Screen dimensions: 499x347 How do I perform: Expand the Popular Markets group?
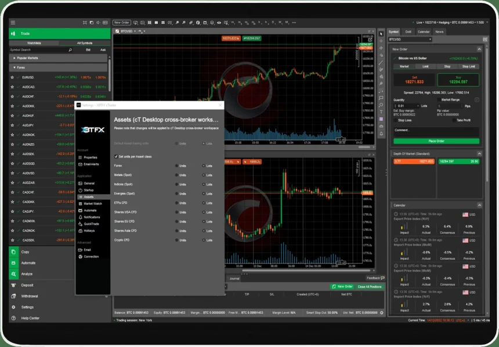point(15,58)
